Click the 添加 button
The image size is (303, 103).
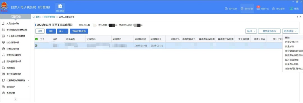coord(51,31)
